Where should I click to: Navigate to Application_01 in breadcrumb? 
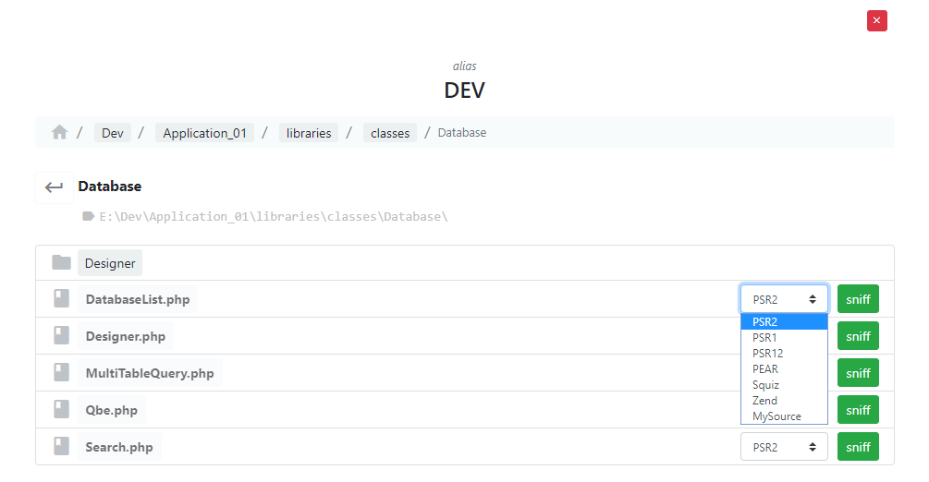click(204, 133)
